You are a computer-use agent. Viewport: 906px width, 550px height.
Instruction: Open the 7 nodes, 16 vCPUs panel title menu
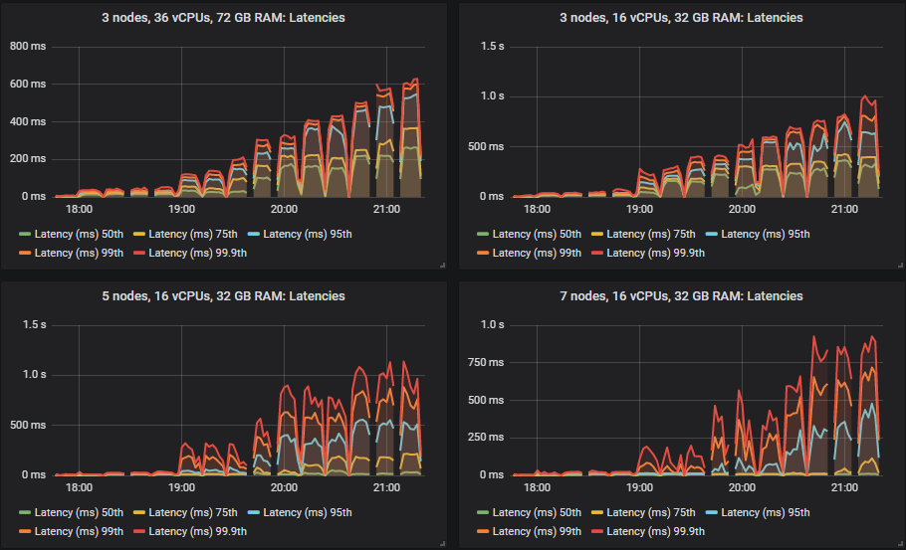(x=681, y=295)
